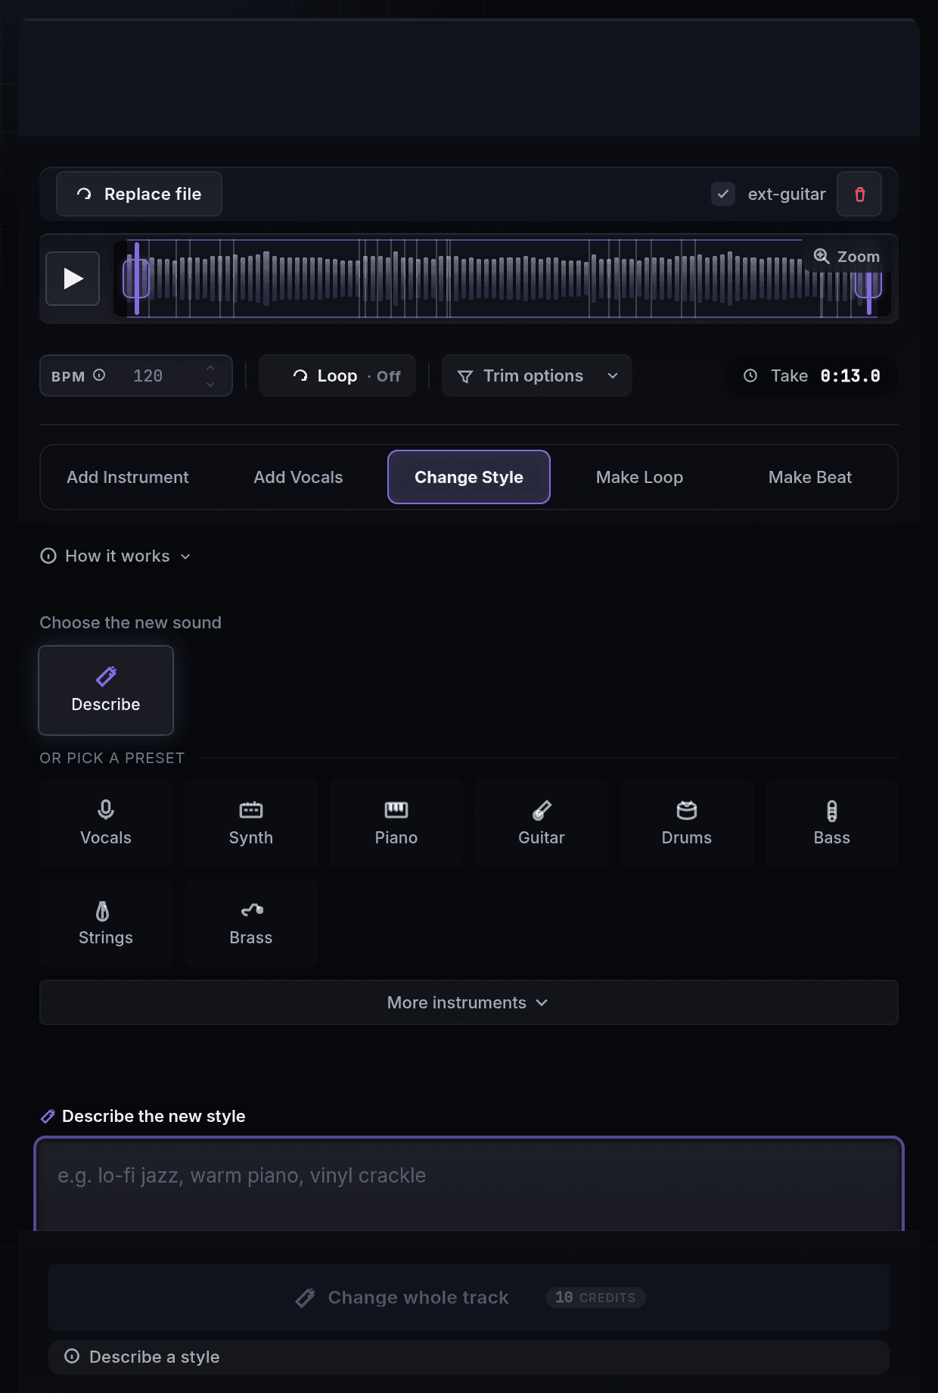Increase BPM with up arrow
The width and height of the screenshot is (938, 1393).
click(x=210, y=368)
